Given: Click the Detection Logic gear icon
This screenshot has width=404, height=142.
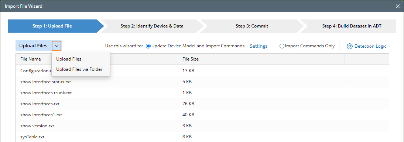Looking at the screenshot, I should [x=349, y=46].
